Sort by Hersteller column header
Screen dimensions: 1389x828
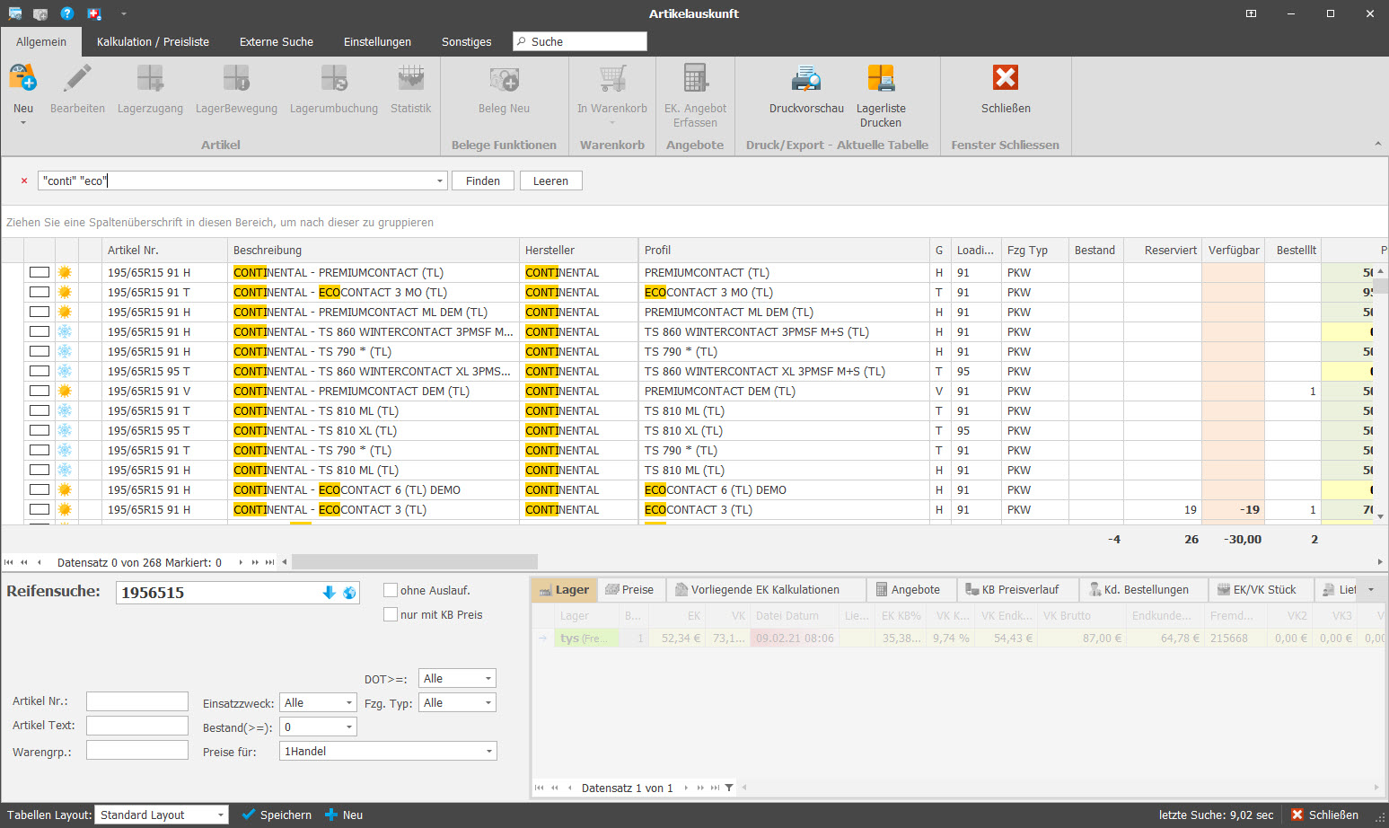tap(578, 250)
